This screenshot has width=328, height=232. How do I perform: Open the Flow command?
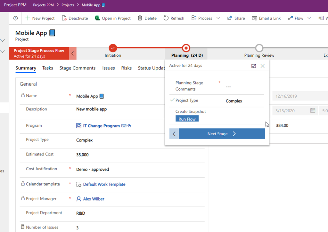point(295,18)
